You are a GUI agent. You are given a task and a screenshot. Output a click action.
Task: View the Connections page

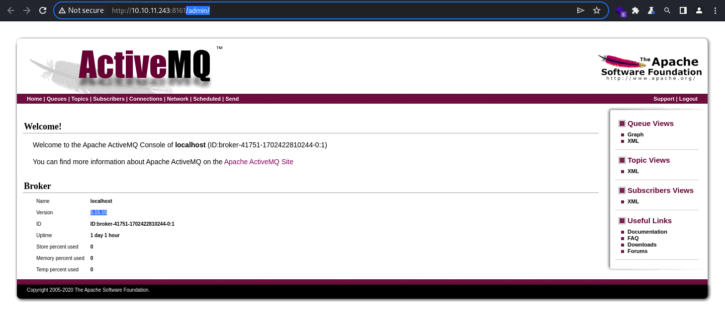[x=146, y=99]
